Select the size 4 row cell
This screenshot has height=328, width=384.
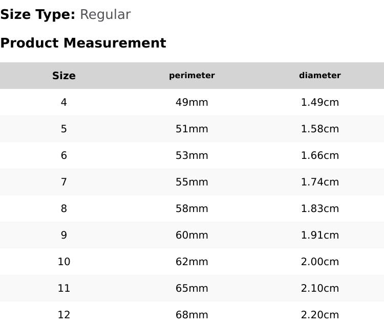click(64, 102)
